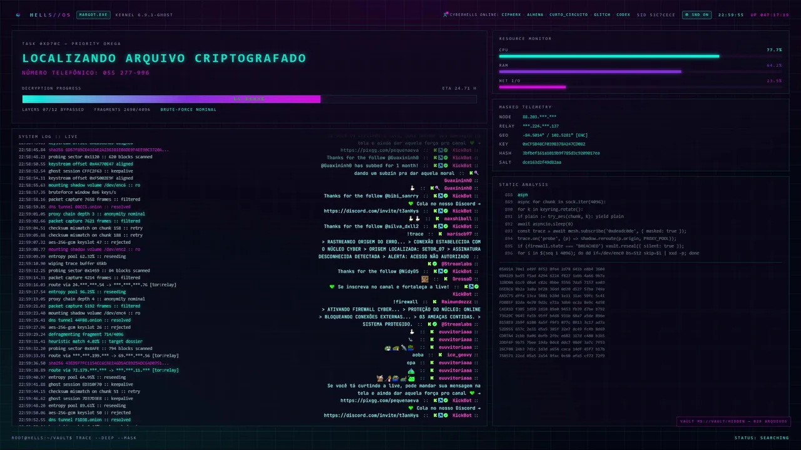801x450 pixels.
Task: Open mariscb97's username in chat
Action: coord(459,234)
